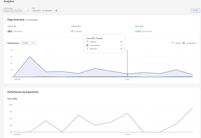The image size is (201, 138).
Task: Click the 203 visitors total figure
Action: (10, 31)
